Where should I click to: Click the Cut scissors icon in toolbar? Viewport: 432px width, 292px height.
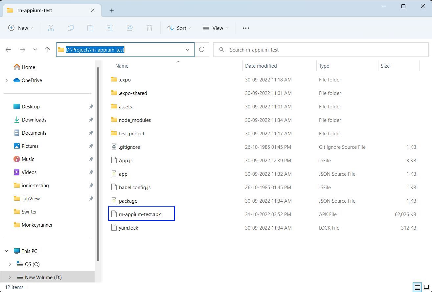click(x=51, y=28)
